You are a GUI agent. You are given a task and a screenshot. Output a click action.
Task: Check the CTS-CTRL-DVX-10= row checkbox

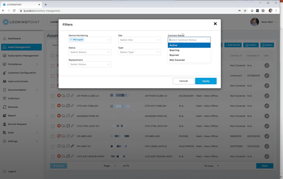click(x=52, y=126)
